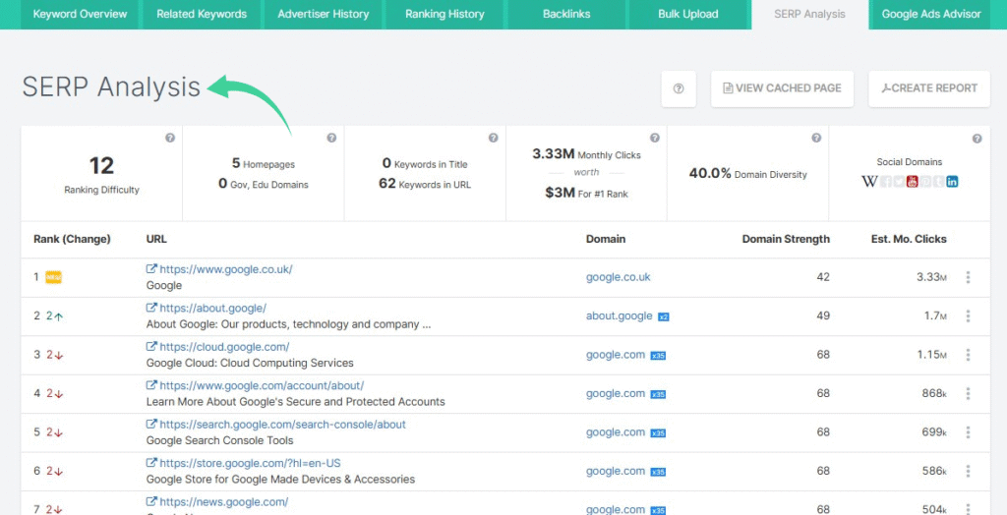Click external-link icon beside search-console URL
Screen dimensions: 1007x515
[x=151, y=425]
